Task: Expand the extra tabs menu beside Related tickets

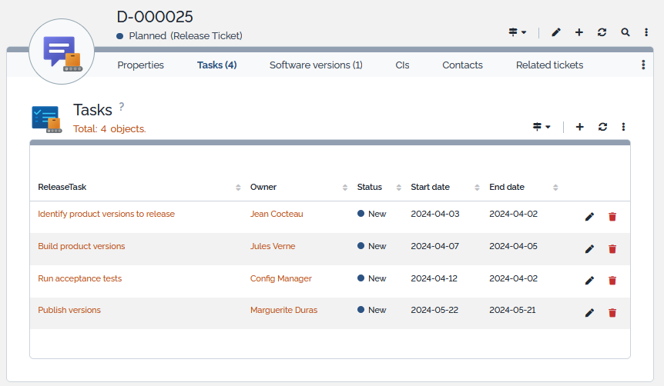Action: coord(643,65)
